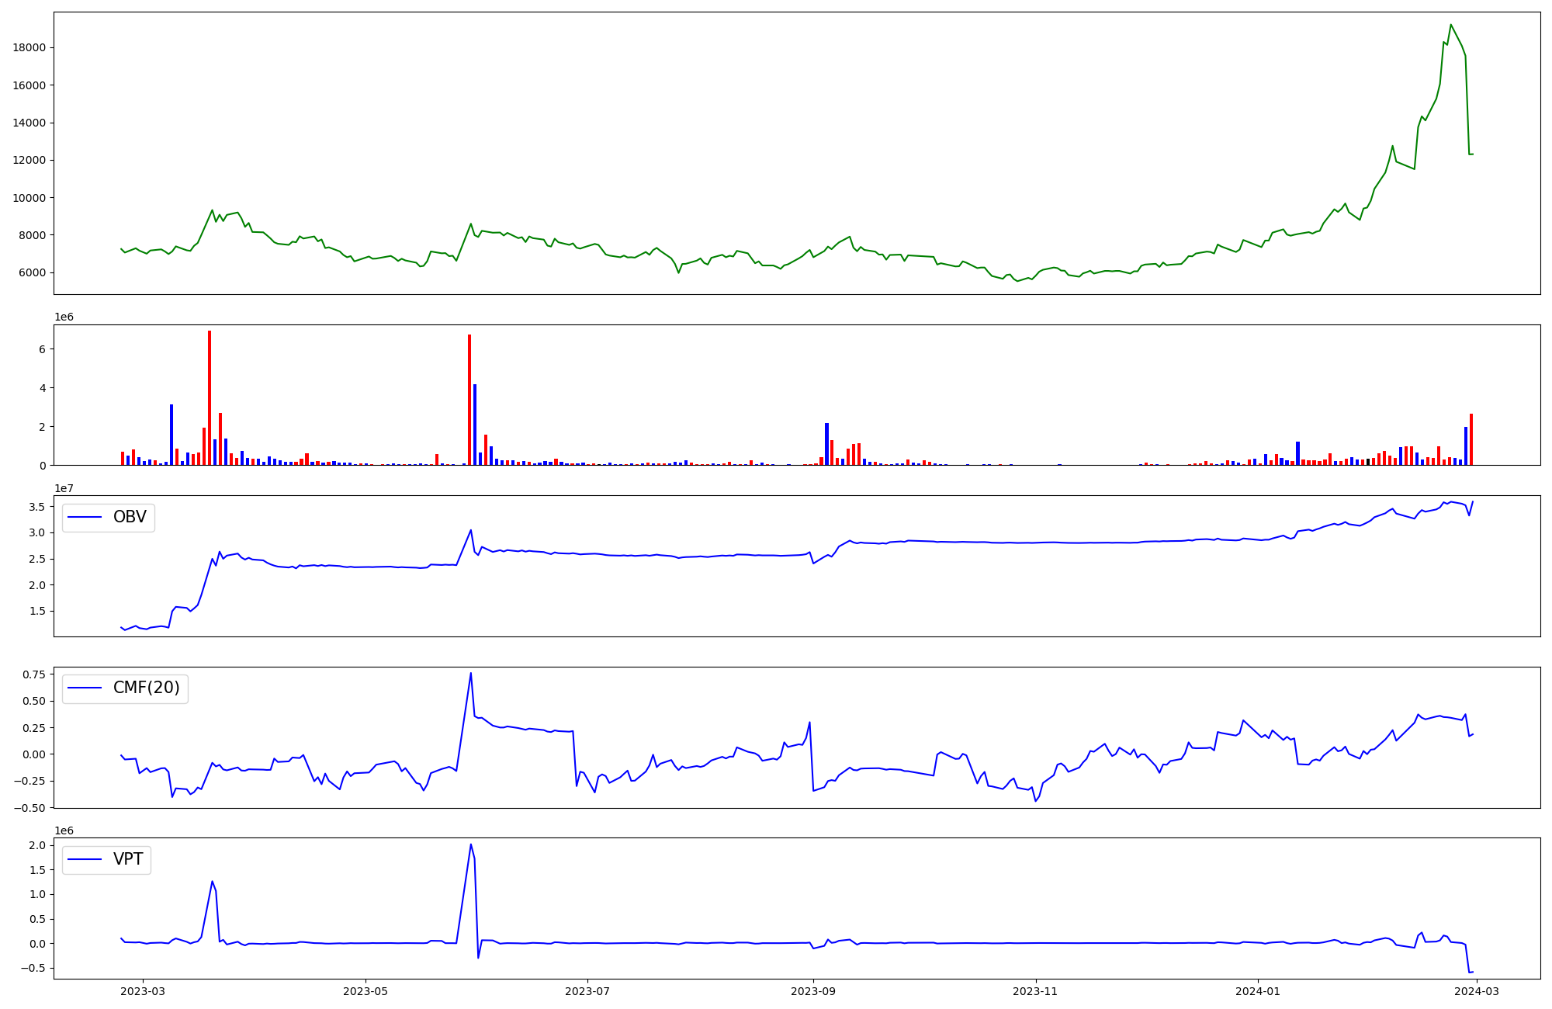1552x1009 pixels.
Task: Select the 2023-07 date tick label
Action: 587,991
